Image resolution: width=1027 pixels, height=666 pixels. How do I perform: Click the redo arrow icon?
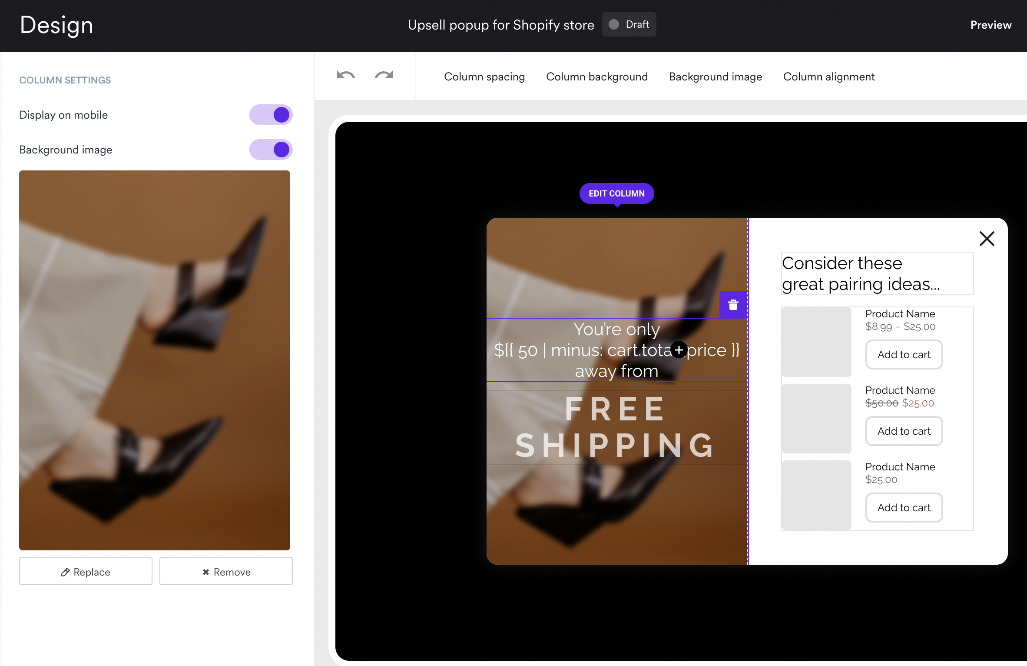click(x=384, y=76)
